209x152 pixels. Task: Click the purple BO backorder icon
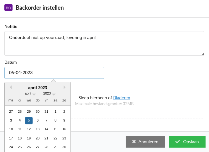pos(8,8)
